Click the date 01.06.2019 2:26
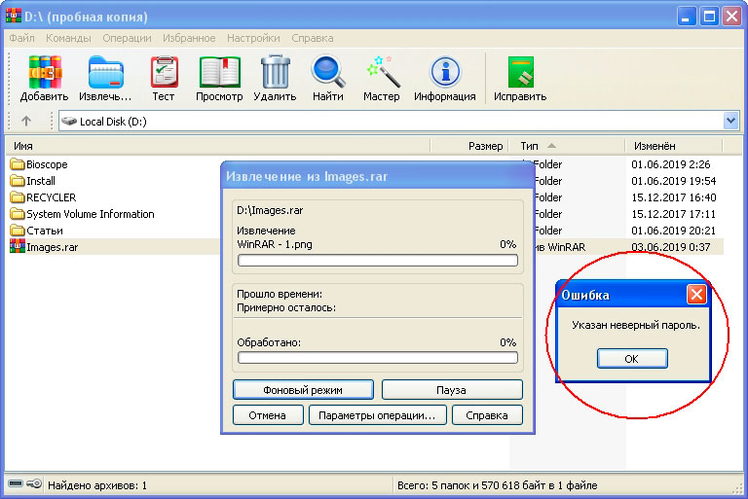 (x=671, y=164)
